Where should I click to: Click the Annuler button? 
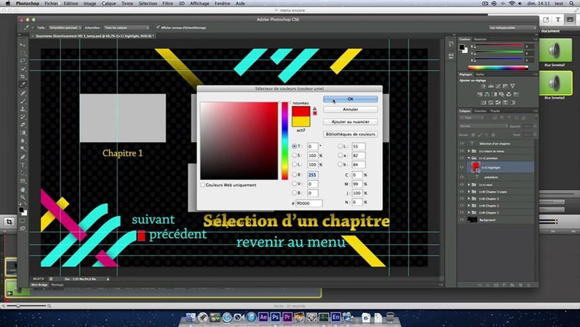(x=350, y=109)
